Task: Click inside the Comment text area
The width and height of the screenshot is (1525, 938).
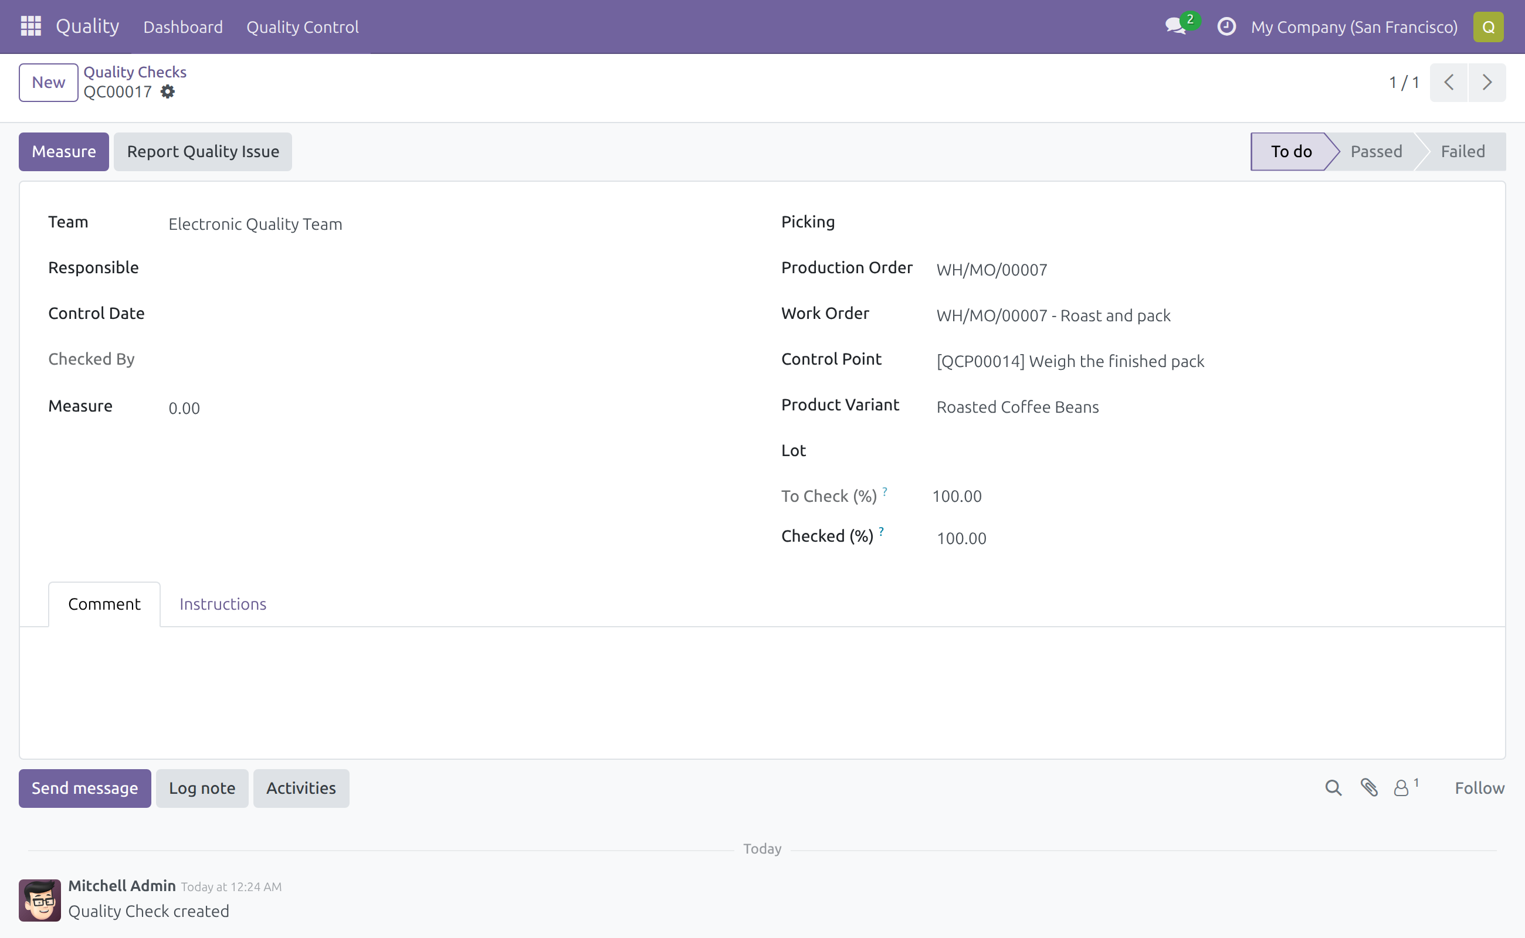Action: coord(762,692)
